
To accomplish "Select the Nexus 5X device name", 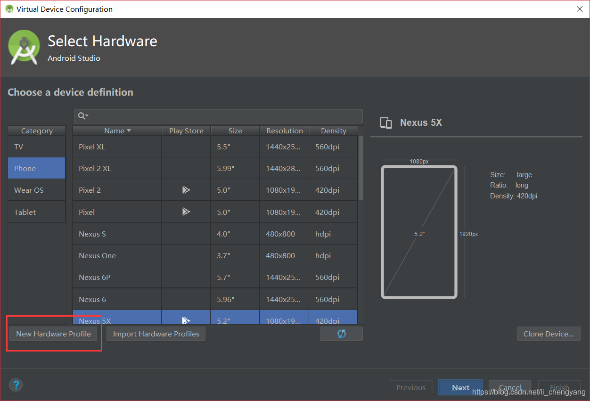I will pos(95,320).
